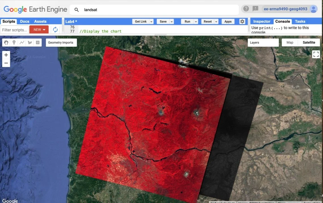Open the Google Earth Engine logo
Viewport: 323px width, 203px height.
pos(35,9)
